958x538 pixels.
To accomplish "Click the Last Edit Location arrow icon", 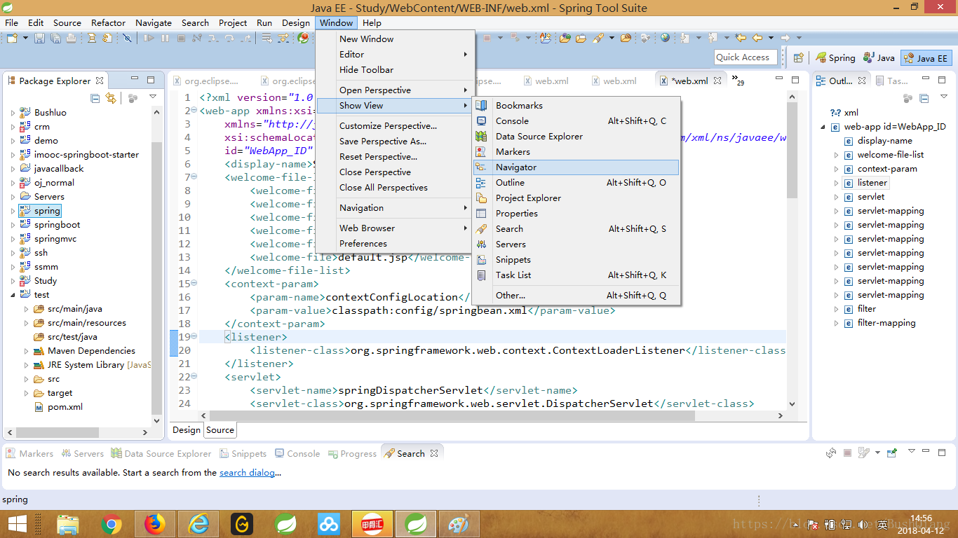I will click(741, 38).
